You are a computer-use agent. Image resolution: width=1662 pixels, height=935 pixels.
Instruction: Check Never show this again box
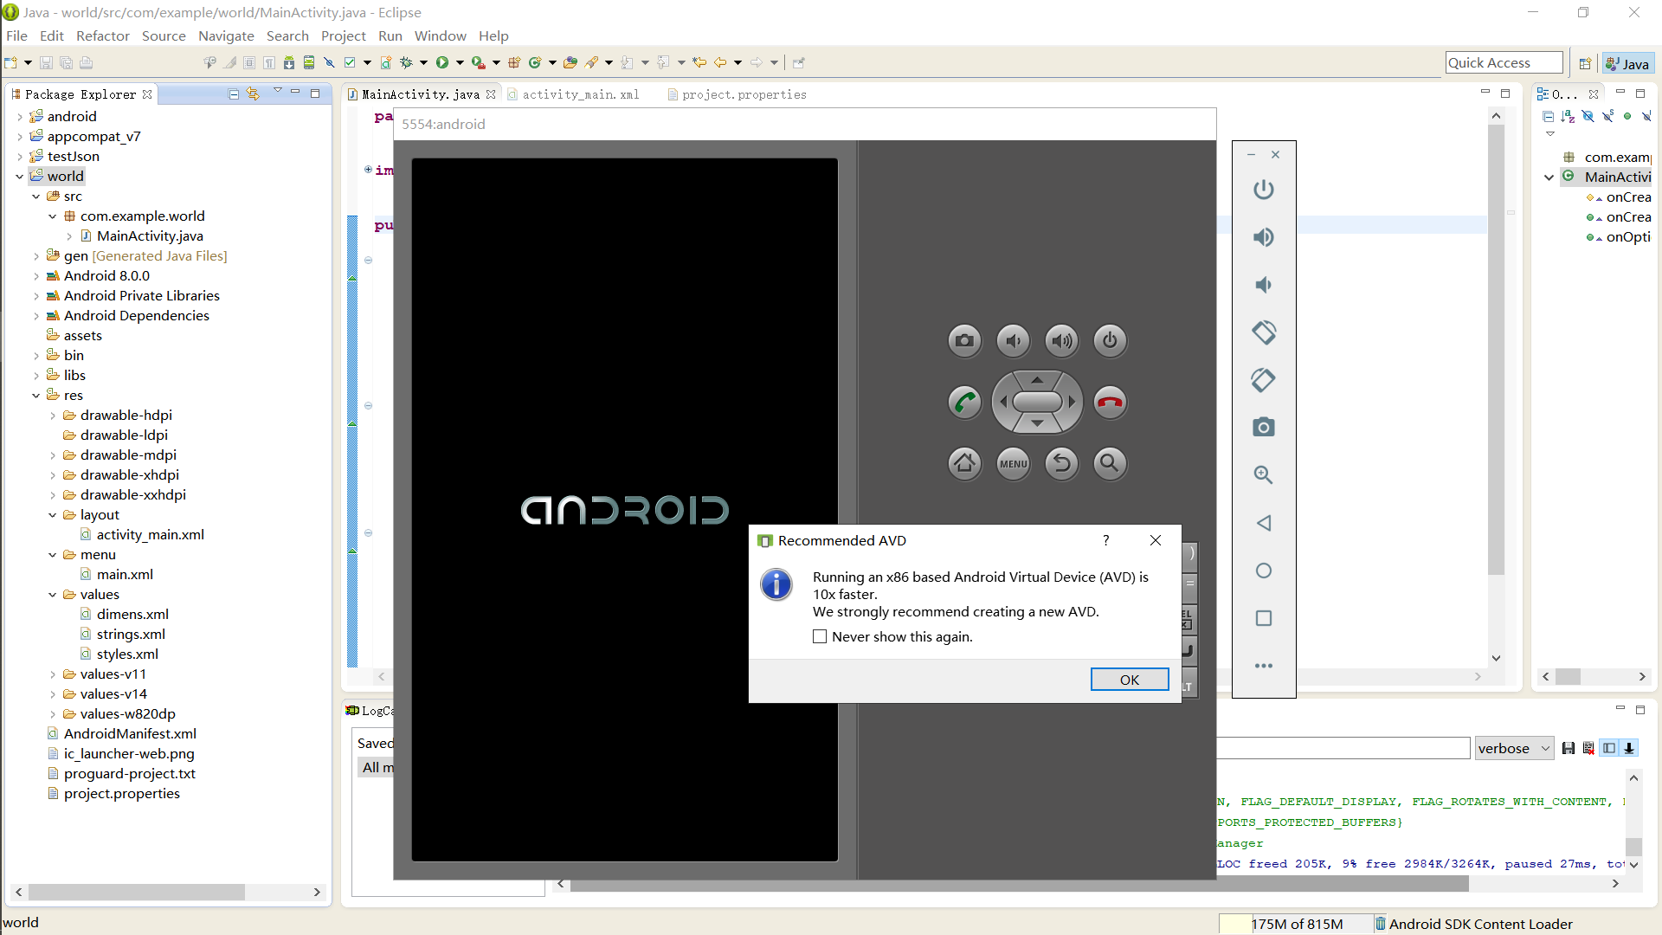click(x=820, y=637)
